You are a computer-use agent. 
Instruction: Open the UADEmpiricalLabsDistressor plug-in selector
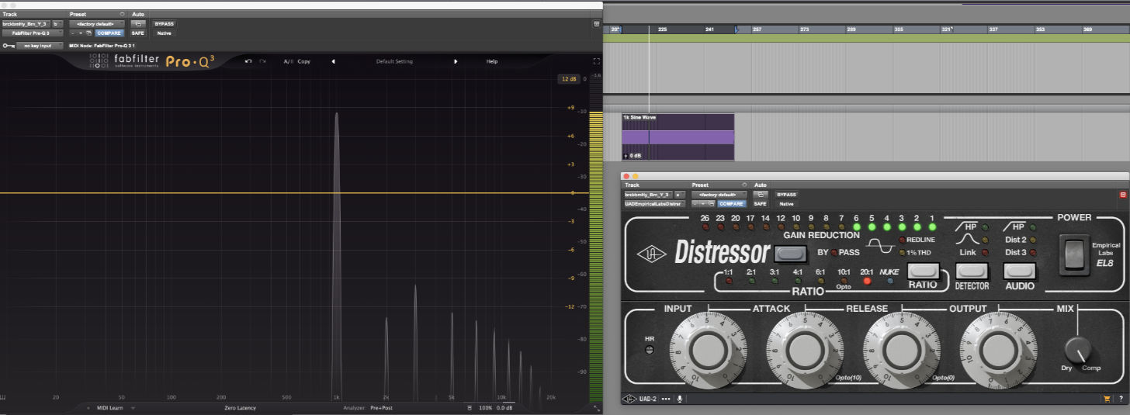point(654,203)
